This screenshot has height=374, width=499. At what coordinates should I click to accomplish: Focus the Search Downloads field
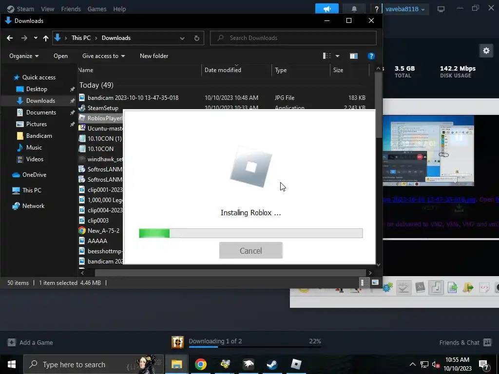tap(293, 38)
